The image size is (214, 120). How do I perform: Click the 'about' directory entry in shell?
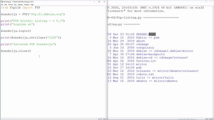(140, 41)
